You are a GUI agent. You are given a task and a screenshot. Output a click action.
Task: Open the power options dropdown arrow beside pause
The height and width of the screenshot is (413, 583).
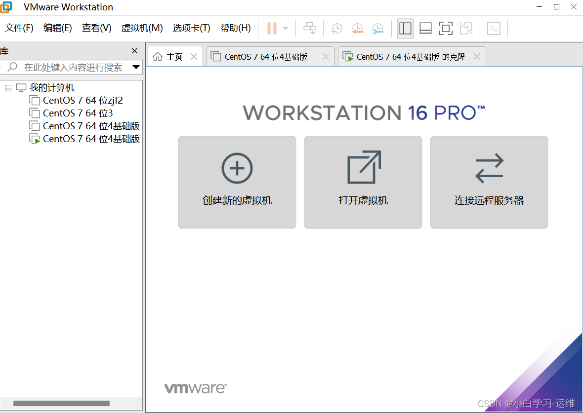286,28
